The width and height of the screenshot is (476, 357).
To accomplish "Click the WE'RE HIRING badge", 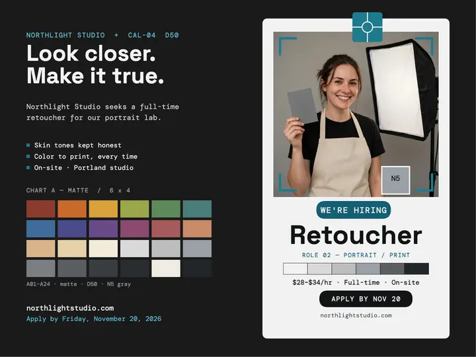I will click(x=353, y=210).
